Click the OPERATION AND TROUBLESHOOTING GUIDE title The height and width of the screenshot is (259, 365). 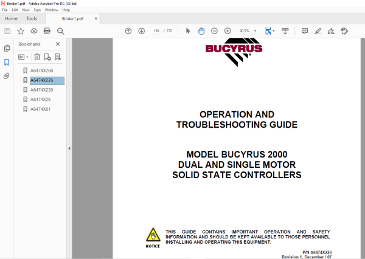(x=237, y=119)
